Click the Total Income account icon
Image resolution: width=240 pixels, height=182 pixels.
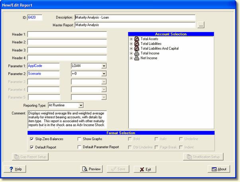click(137, 53)
